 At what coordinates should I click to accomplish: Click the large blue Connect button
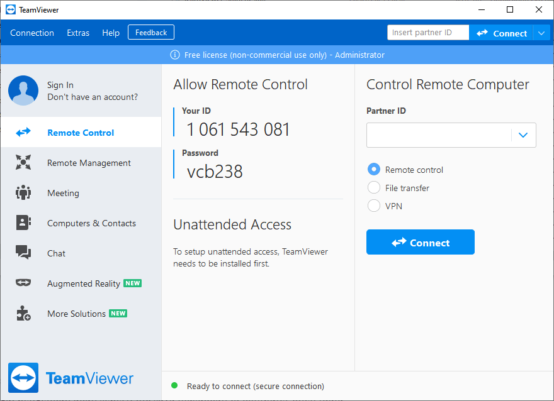pos(421,242)
